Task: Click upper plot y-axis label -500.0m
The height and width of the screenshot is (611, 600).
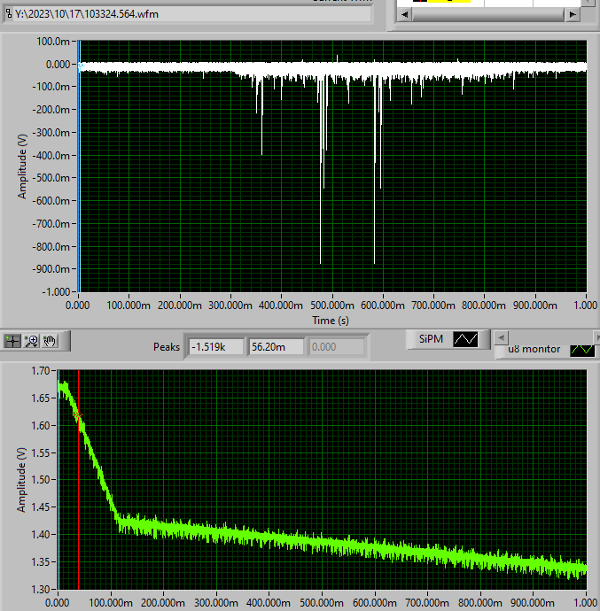Action: pos(51,178)
